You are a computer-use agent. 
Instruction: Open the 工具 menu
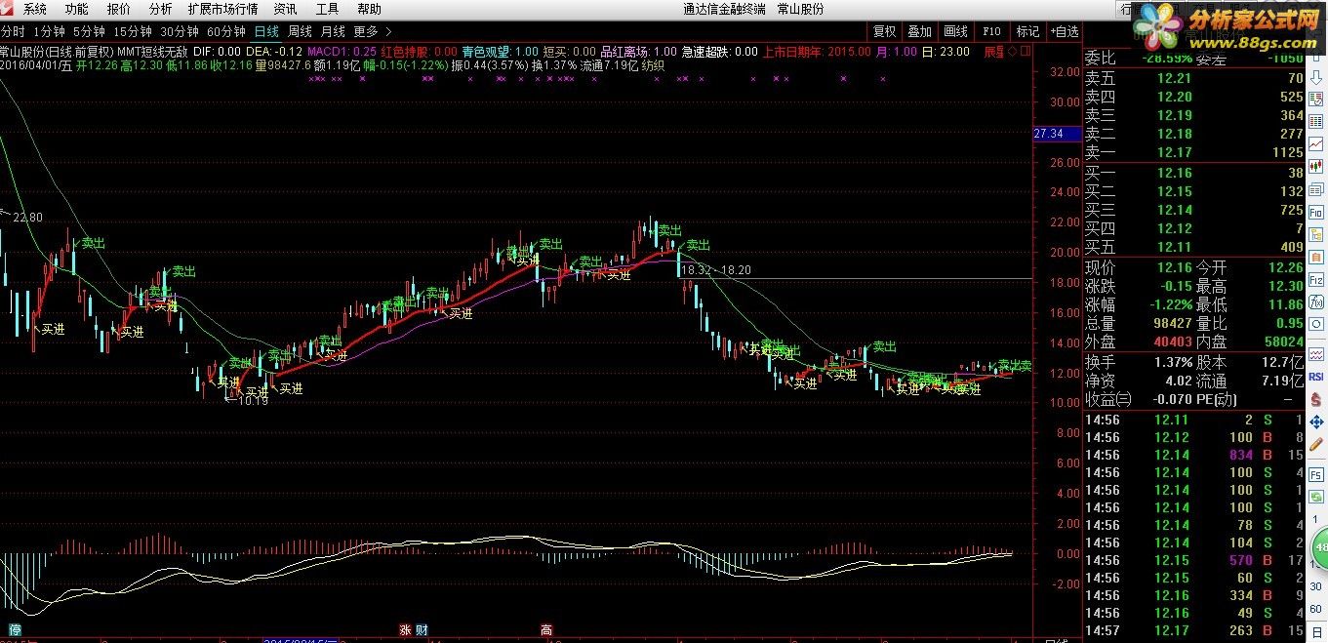click(x=327, y=9)
